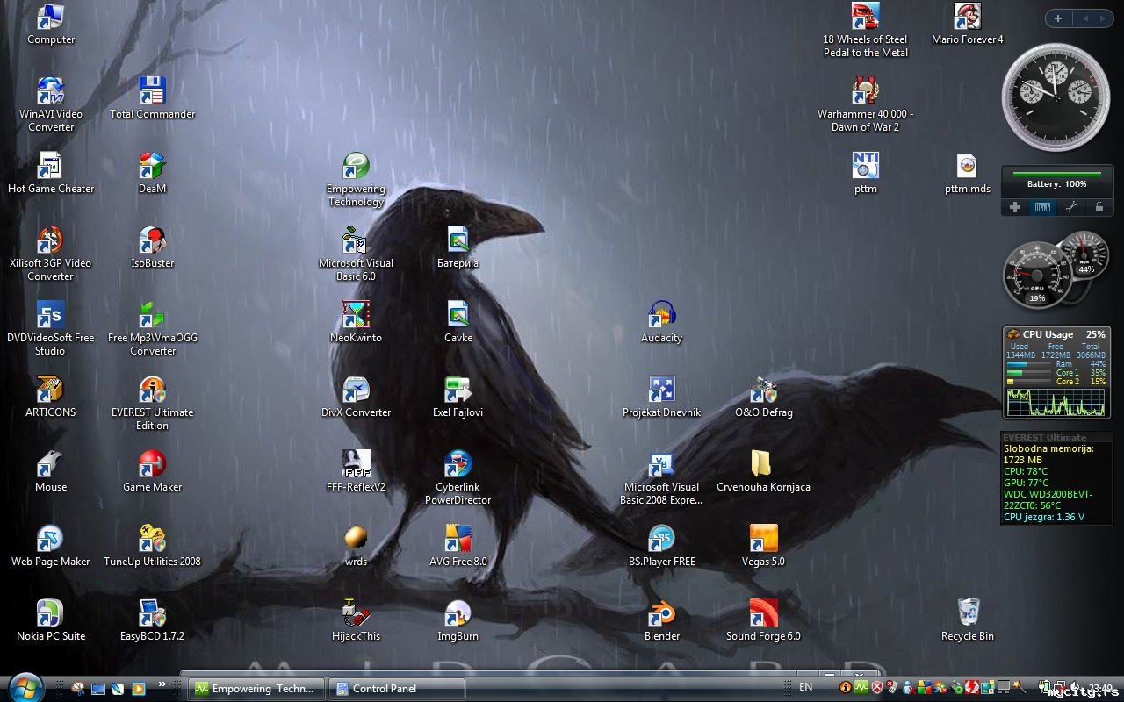Open the Audacity desktop icon
This screenshot has width=1124, height=702.
pos(662,322)
